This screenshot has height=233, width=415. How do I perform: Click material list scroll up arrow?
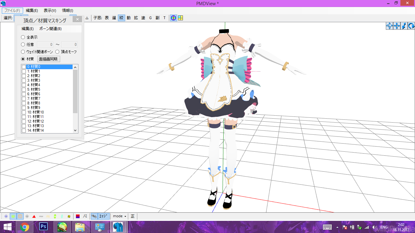[76, 67]
